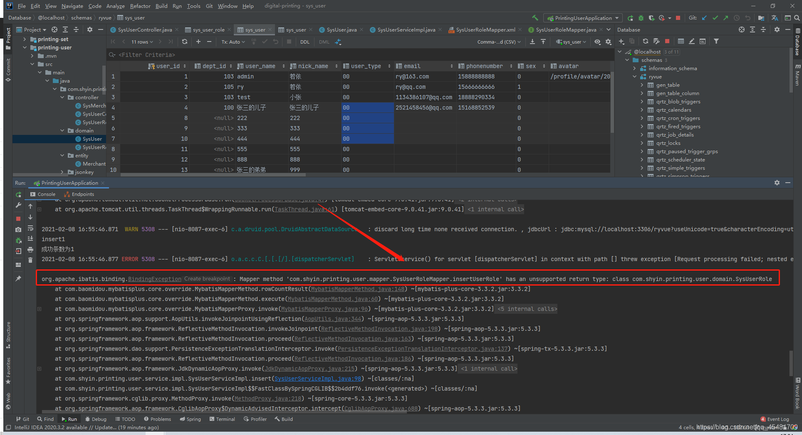Open MybatisMapperMethod.java:148 link
The width and height of the screenshot is (802, 435).
pyautogui.click(x=358, y=289)
